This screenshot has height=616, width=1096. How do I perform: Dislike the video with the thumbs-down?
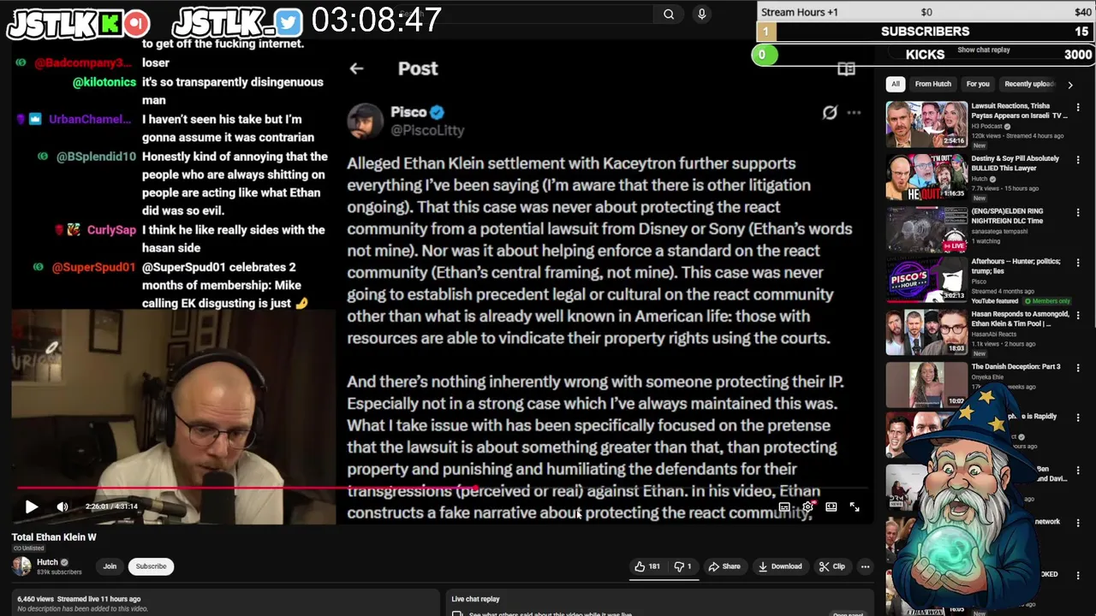[x=682, y=566]
